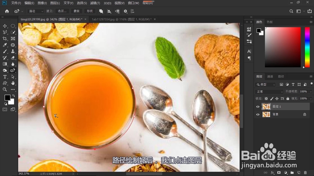Select the Eyedropper tool
The image size is (314, 176).
pos(5,45)
